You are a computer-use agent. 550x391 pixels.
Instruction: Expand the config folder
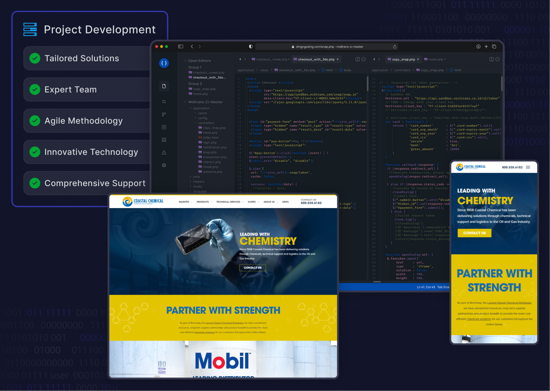195,118
